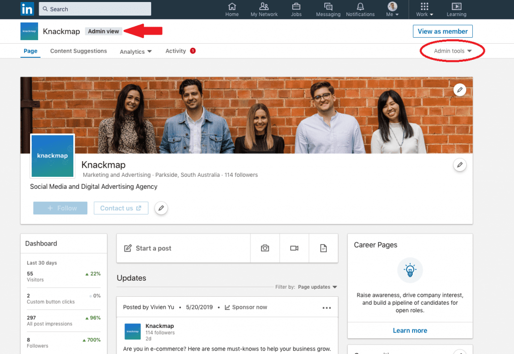Click the 8 Followers dashboard stat

64,342
